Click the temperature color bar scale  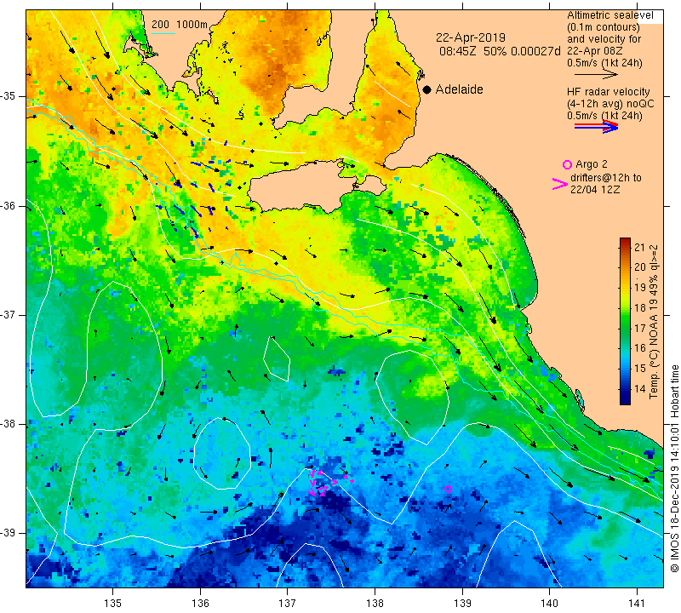(625, 321)
